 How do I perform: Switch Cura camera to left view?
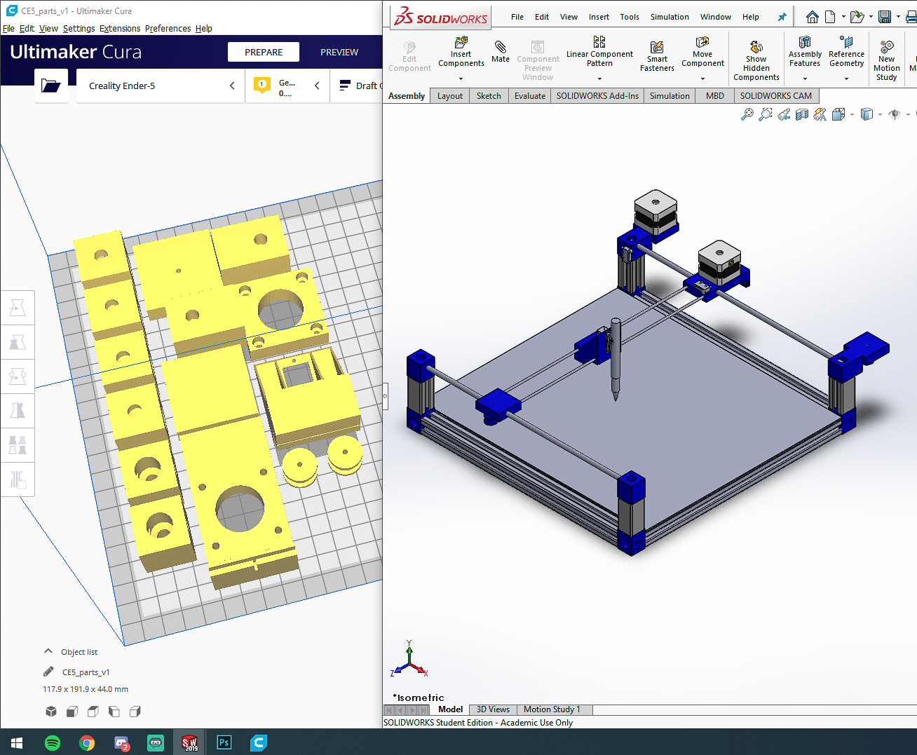click(x=114, y=712)
